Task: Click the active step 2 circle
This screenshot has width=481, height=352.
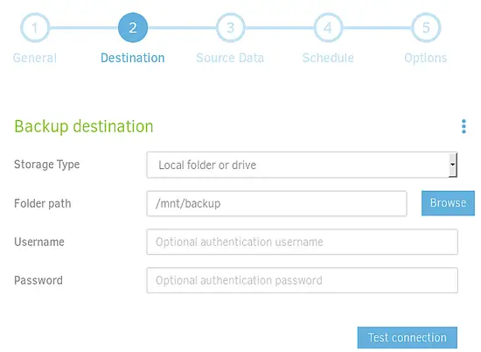Action: (x=133, y=28)
